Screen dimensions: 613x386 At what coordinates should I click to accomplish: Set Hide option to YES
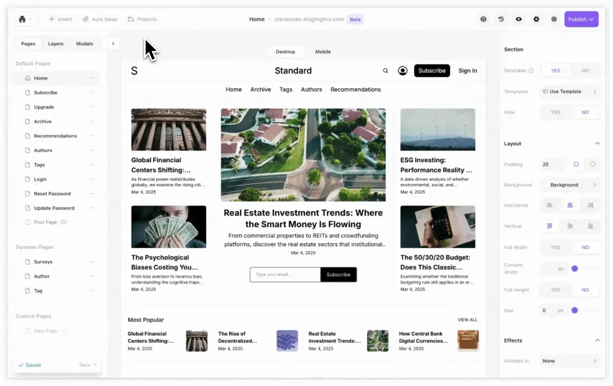pyautogui.click(x=555, y=113)
